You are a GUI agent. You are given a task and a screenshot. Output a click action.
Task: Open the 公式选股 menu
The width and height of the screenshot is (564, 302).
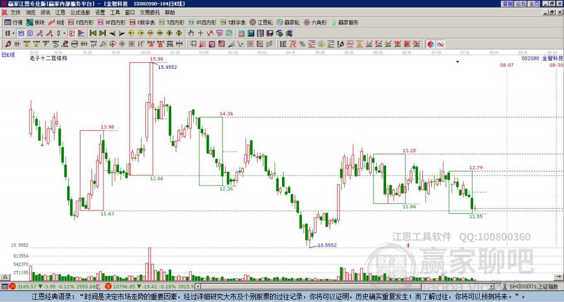pyautogui.click(x=80, y=13)
